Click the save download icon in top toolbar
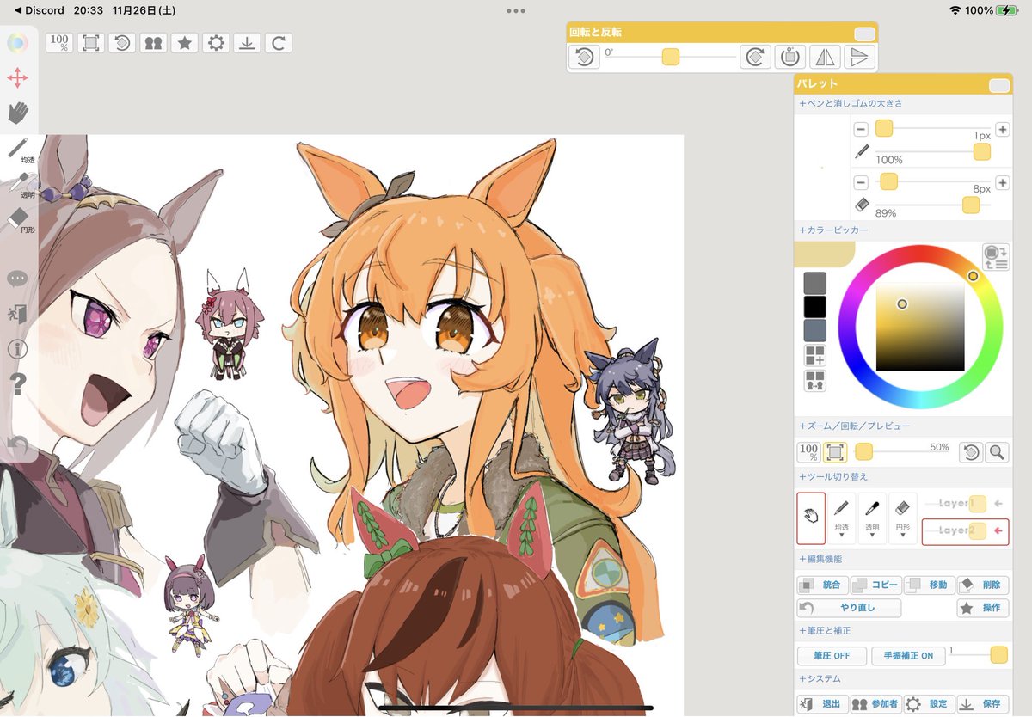Screen dimensions: 1032x717 [x=247, y=43]
